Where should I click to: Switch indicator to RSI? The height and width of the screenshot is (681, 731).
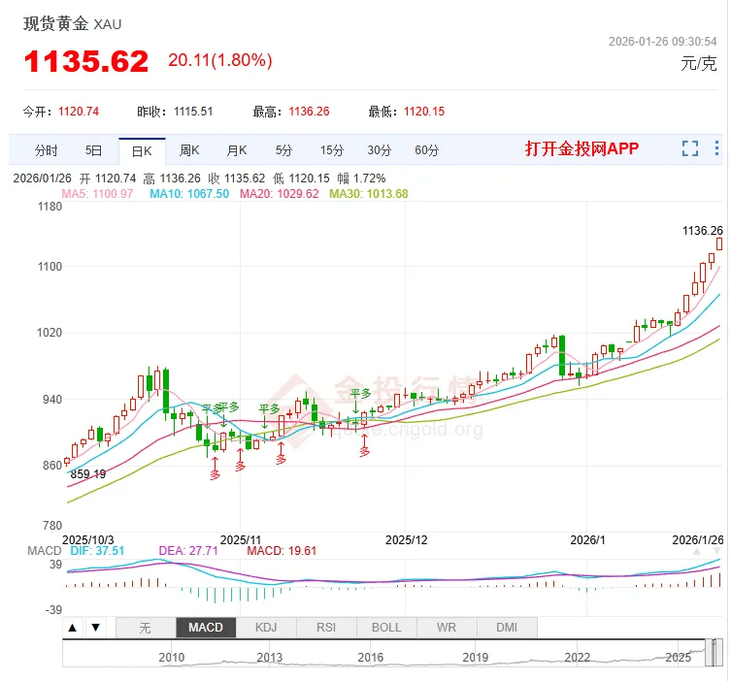click(326, 628)
